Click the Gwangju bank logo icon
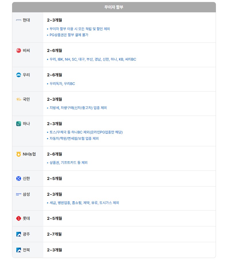Screen dimensions: 230x262 (19, 234)
